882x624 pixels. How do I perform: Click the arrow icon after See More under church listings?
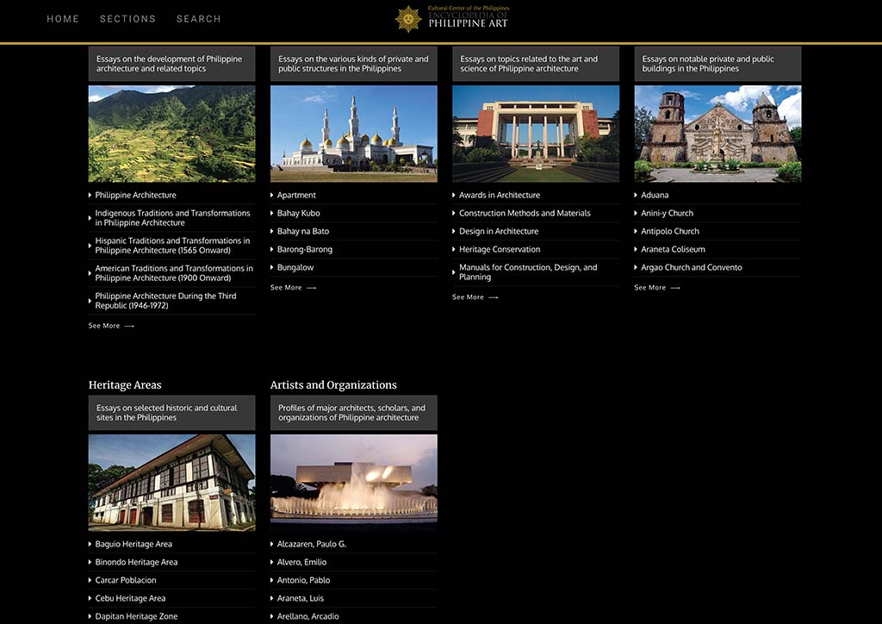pos(676,287)
